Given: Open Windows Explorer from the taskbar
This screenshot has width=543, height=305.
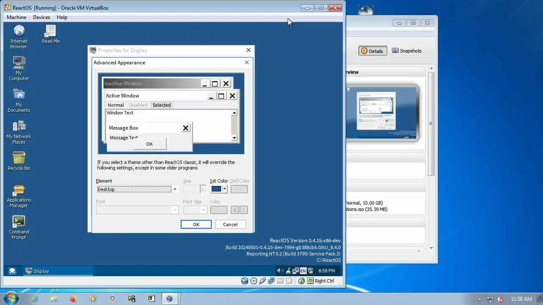Looking at the screenshot, I should click(54, 299).
